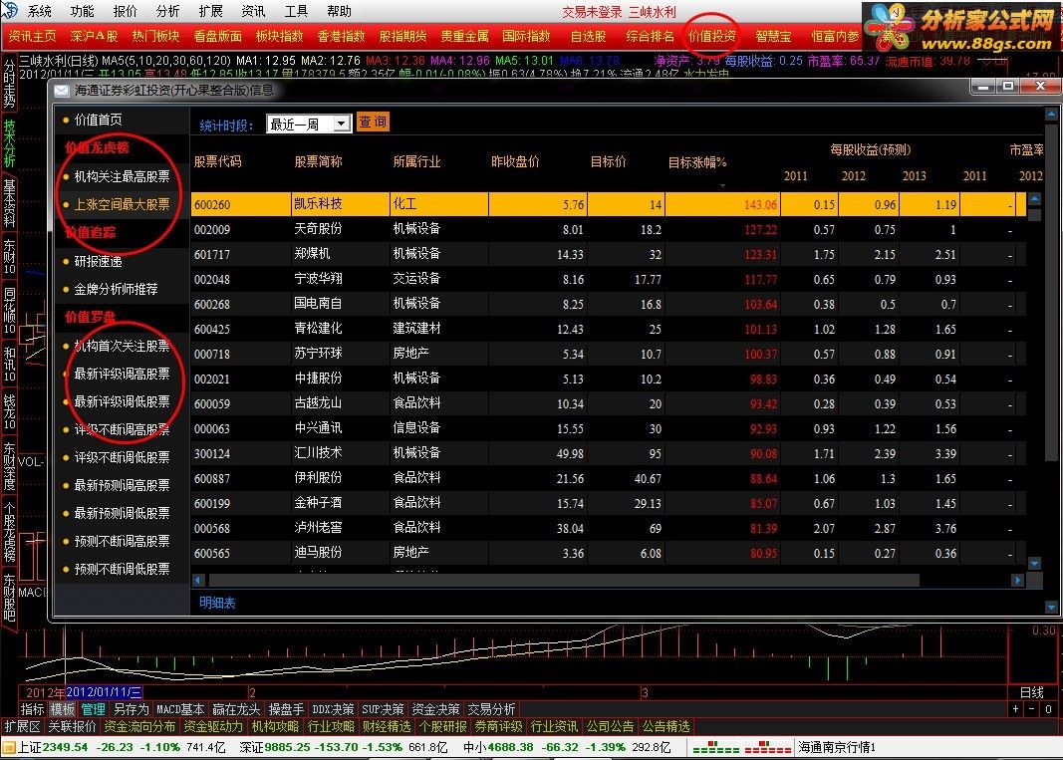Select 上涨空间最大股票 in the sidebar
1063x760 pixels.
(122, 204)
